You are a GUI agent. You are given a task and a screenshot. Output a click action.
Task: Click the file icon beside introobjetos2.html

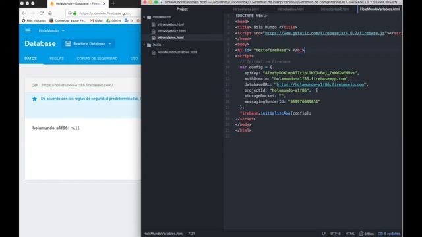pyautogui.click(x=154, y=31)
